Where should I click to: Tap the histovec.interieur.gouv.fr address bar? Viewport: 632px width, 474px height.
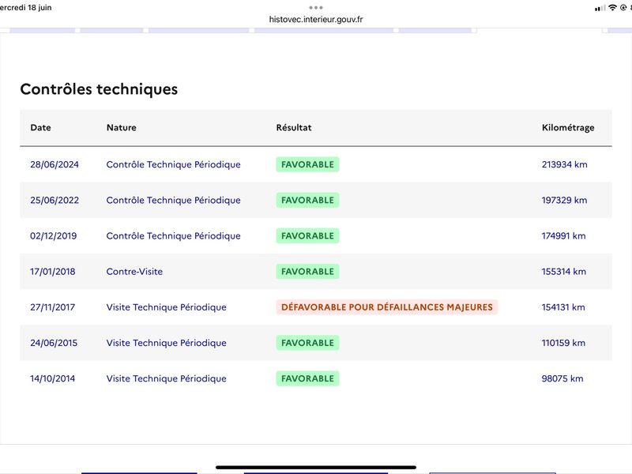pos(316,19)
